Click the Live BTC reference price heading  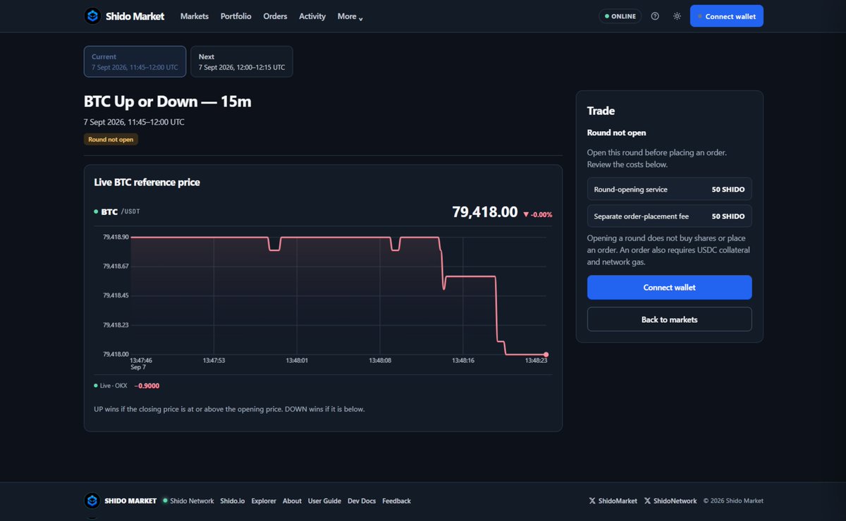click(x=147, y=183)
